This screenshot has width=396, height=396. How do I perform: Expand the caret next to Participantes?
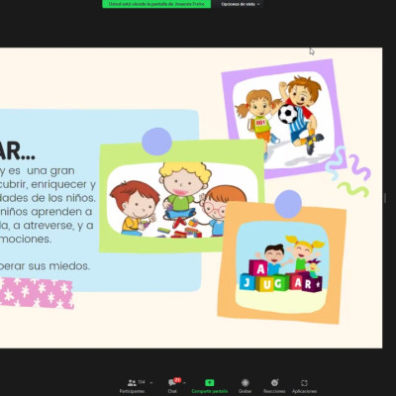[x=151, y=383]
